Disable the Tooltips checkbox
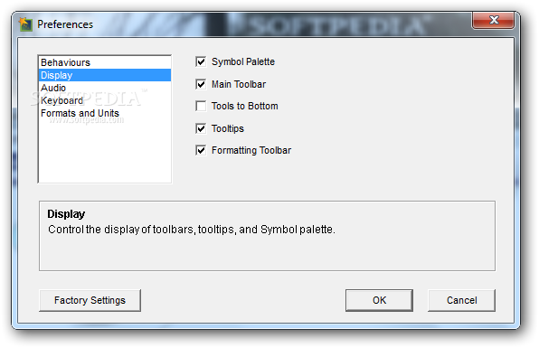Screen dimensions: 539x348 pyautogui.click(x=201, y=128)
